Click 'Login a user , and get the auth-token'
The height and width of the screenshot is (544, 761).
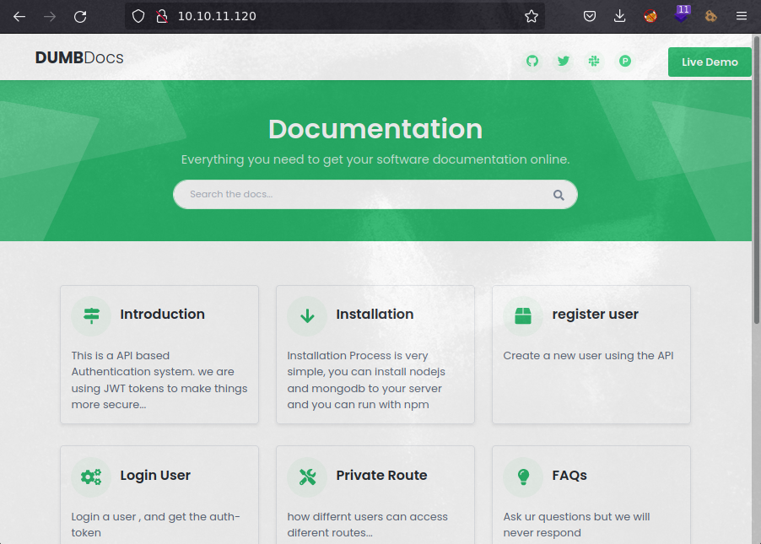(x=155, y=525)
